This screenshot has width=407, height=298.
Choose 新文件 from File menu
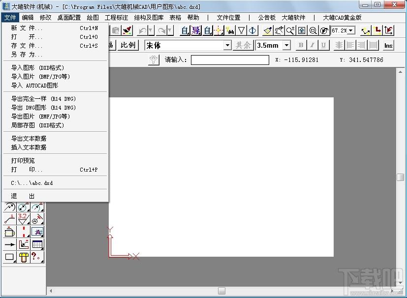pyautogui.click(x=55, y=28)
